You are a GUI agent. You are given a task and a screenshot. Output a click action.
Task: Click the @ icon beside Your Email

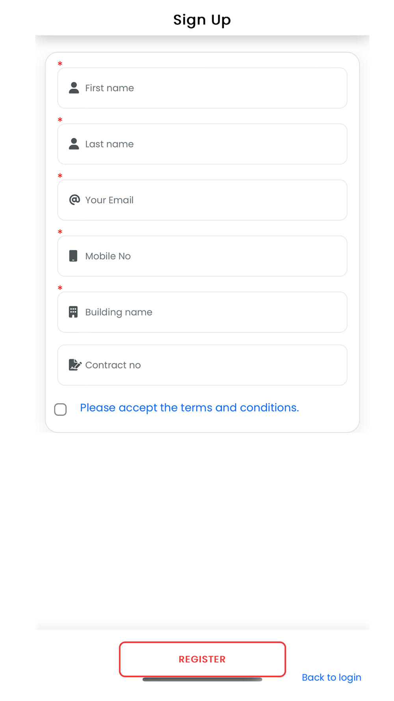(74, 200)
